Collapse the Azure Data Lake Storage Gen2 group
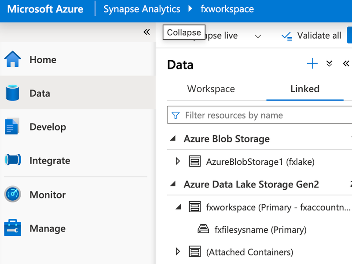The height and width of the screenshot is (264, 352). 173,184
